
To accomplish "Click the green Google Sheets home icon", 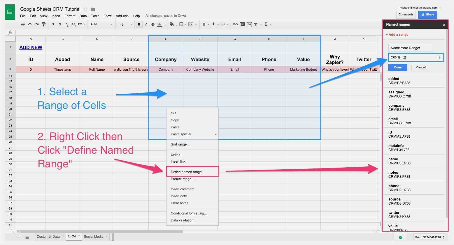I will click(x=10, y=12).
